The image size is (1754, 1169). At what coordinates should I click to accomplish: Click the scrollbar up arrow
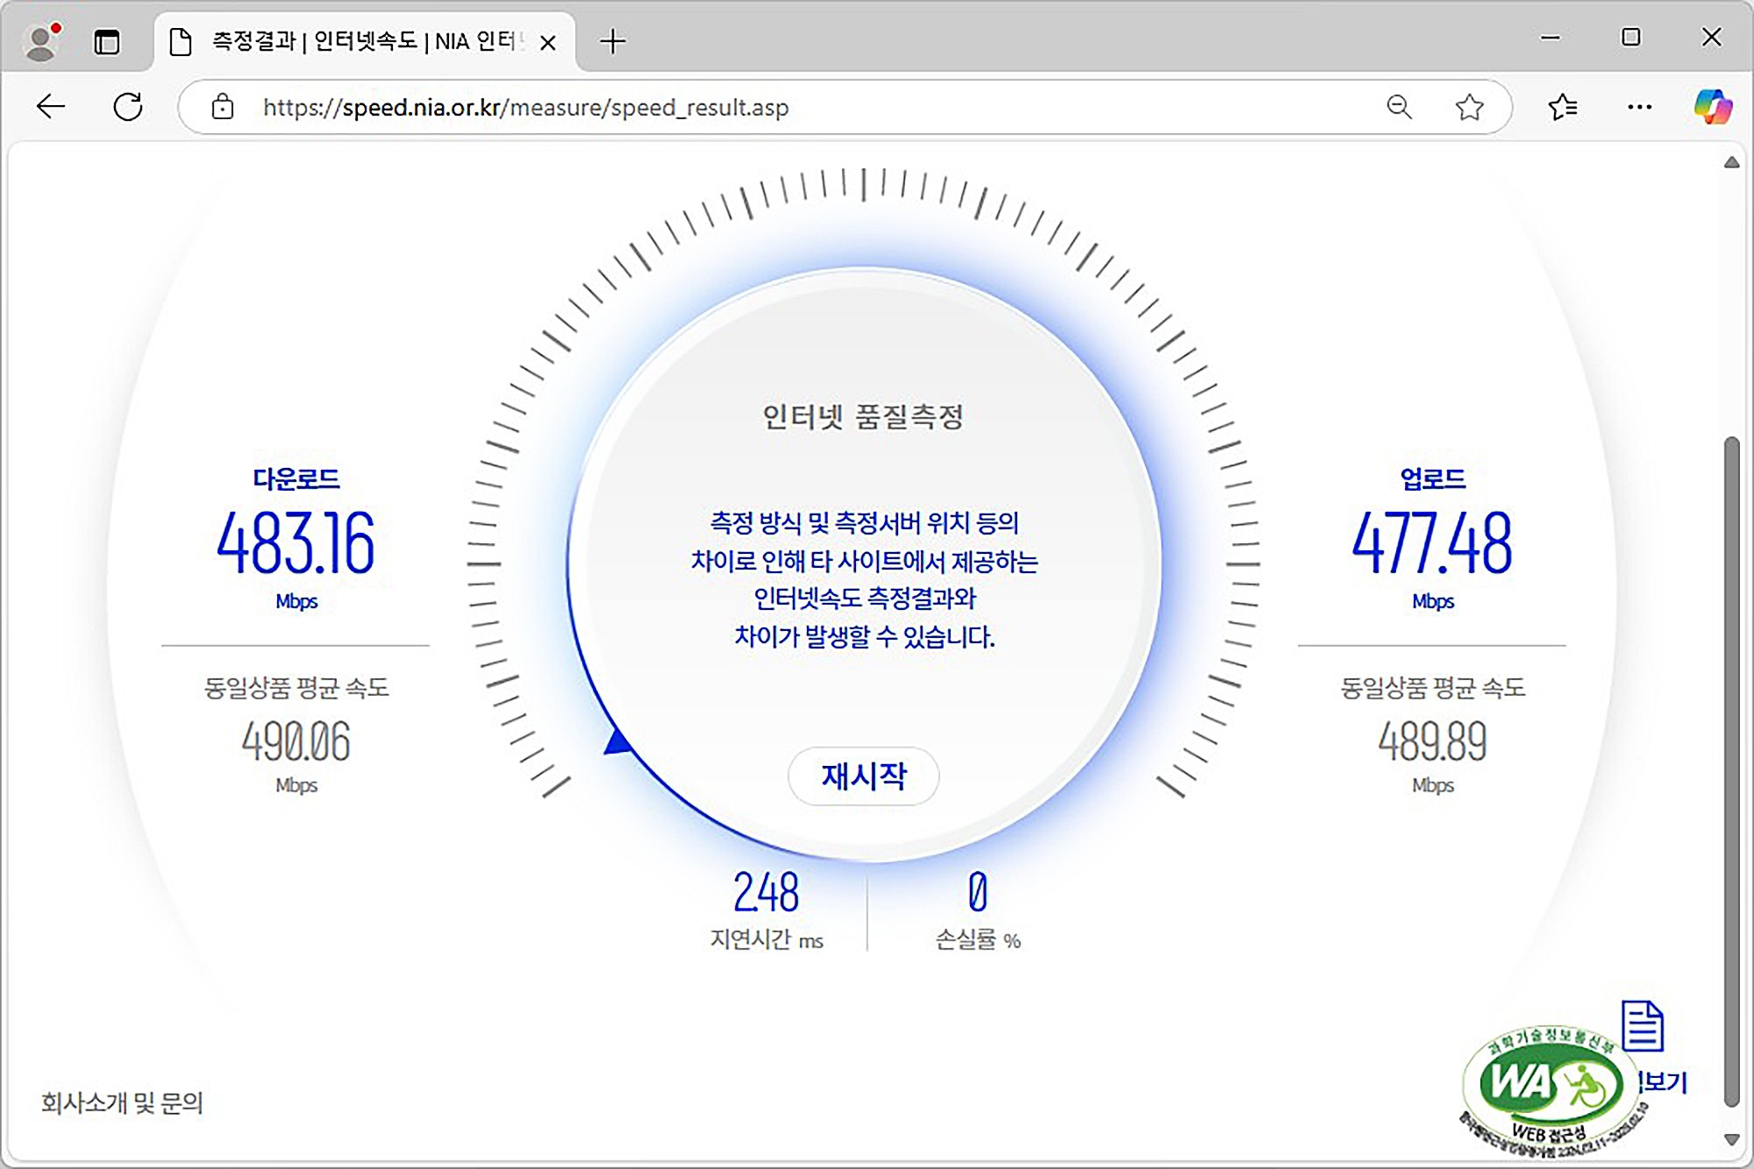coord(1731,163)
